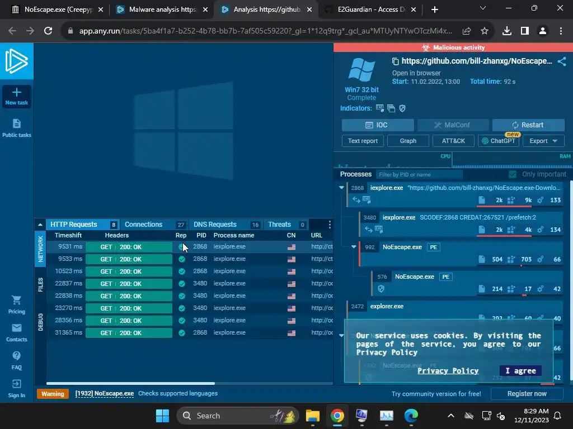Image resolution: width=573 pixels, height=429 pixels.
Task: Open File Explorer from taskbar
Action: point(312,416)
